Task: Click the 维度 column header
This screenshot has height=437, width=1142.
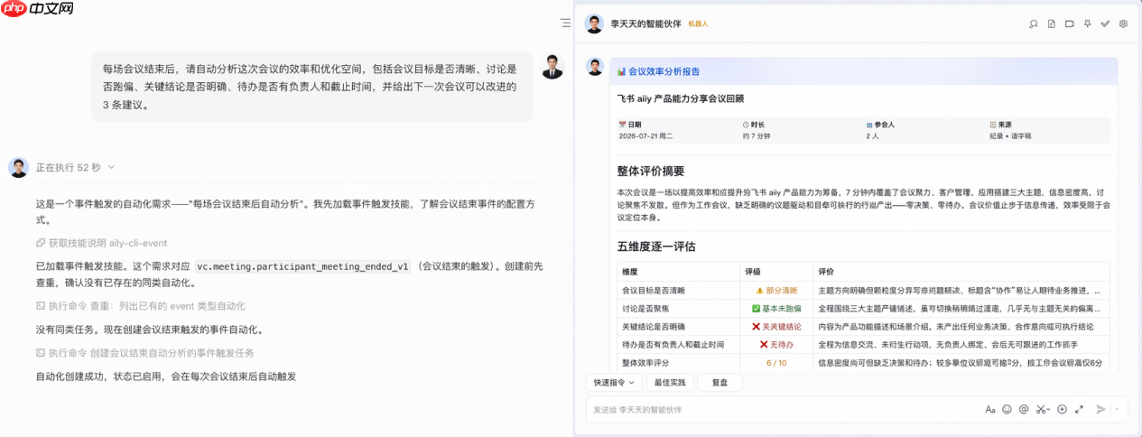Action: [x=630, y=271]
